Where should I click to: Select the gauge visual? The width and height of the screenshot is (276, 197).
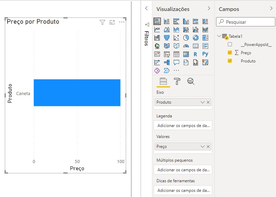pyautogui.click(x=186, y=46)
